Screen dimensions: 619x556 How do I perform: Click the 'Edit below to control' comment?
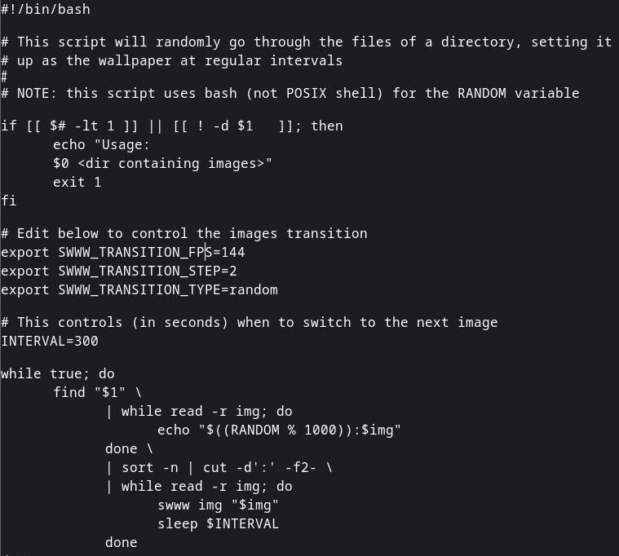coord(184,234)
